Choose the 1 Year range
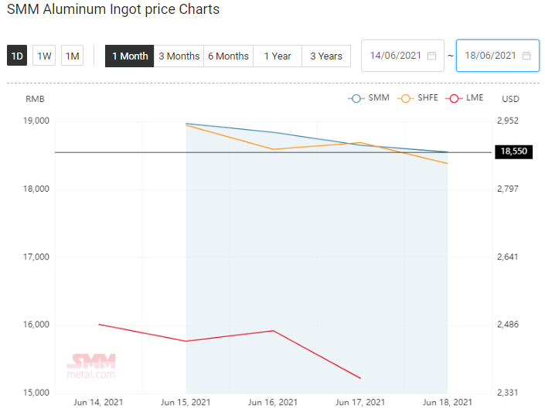The width and height of the screenshot is (545, 412). click(x=278, y=56)
